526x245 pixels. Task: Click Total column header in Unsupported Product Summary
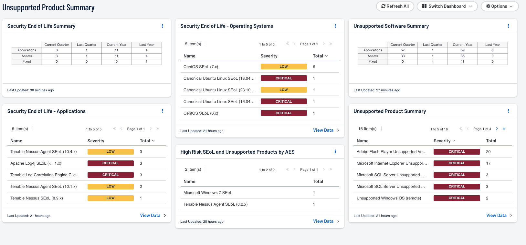(491, 141)
